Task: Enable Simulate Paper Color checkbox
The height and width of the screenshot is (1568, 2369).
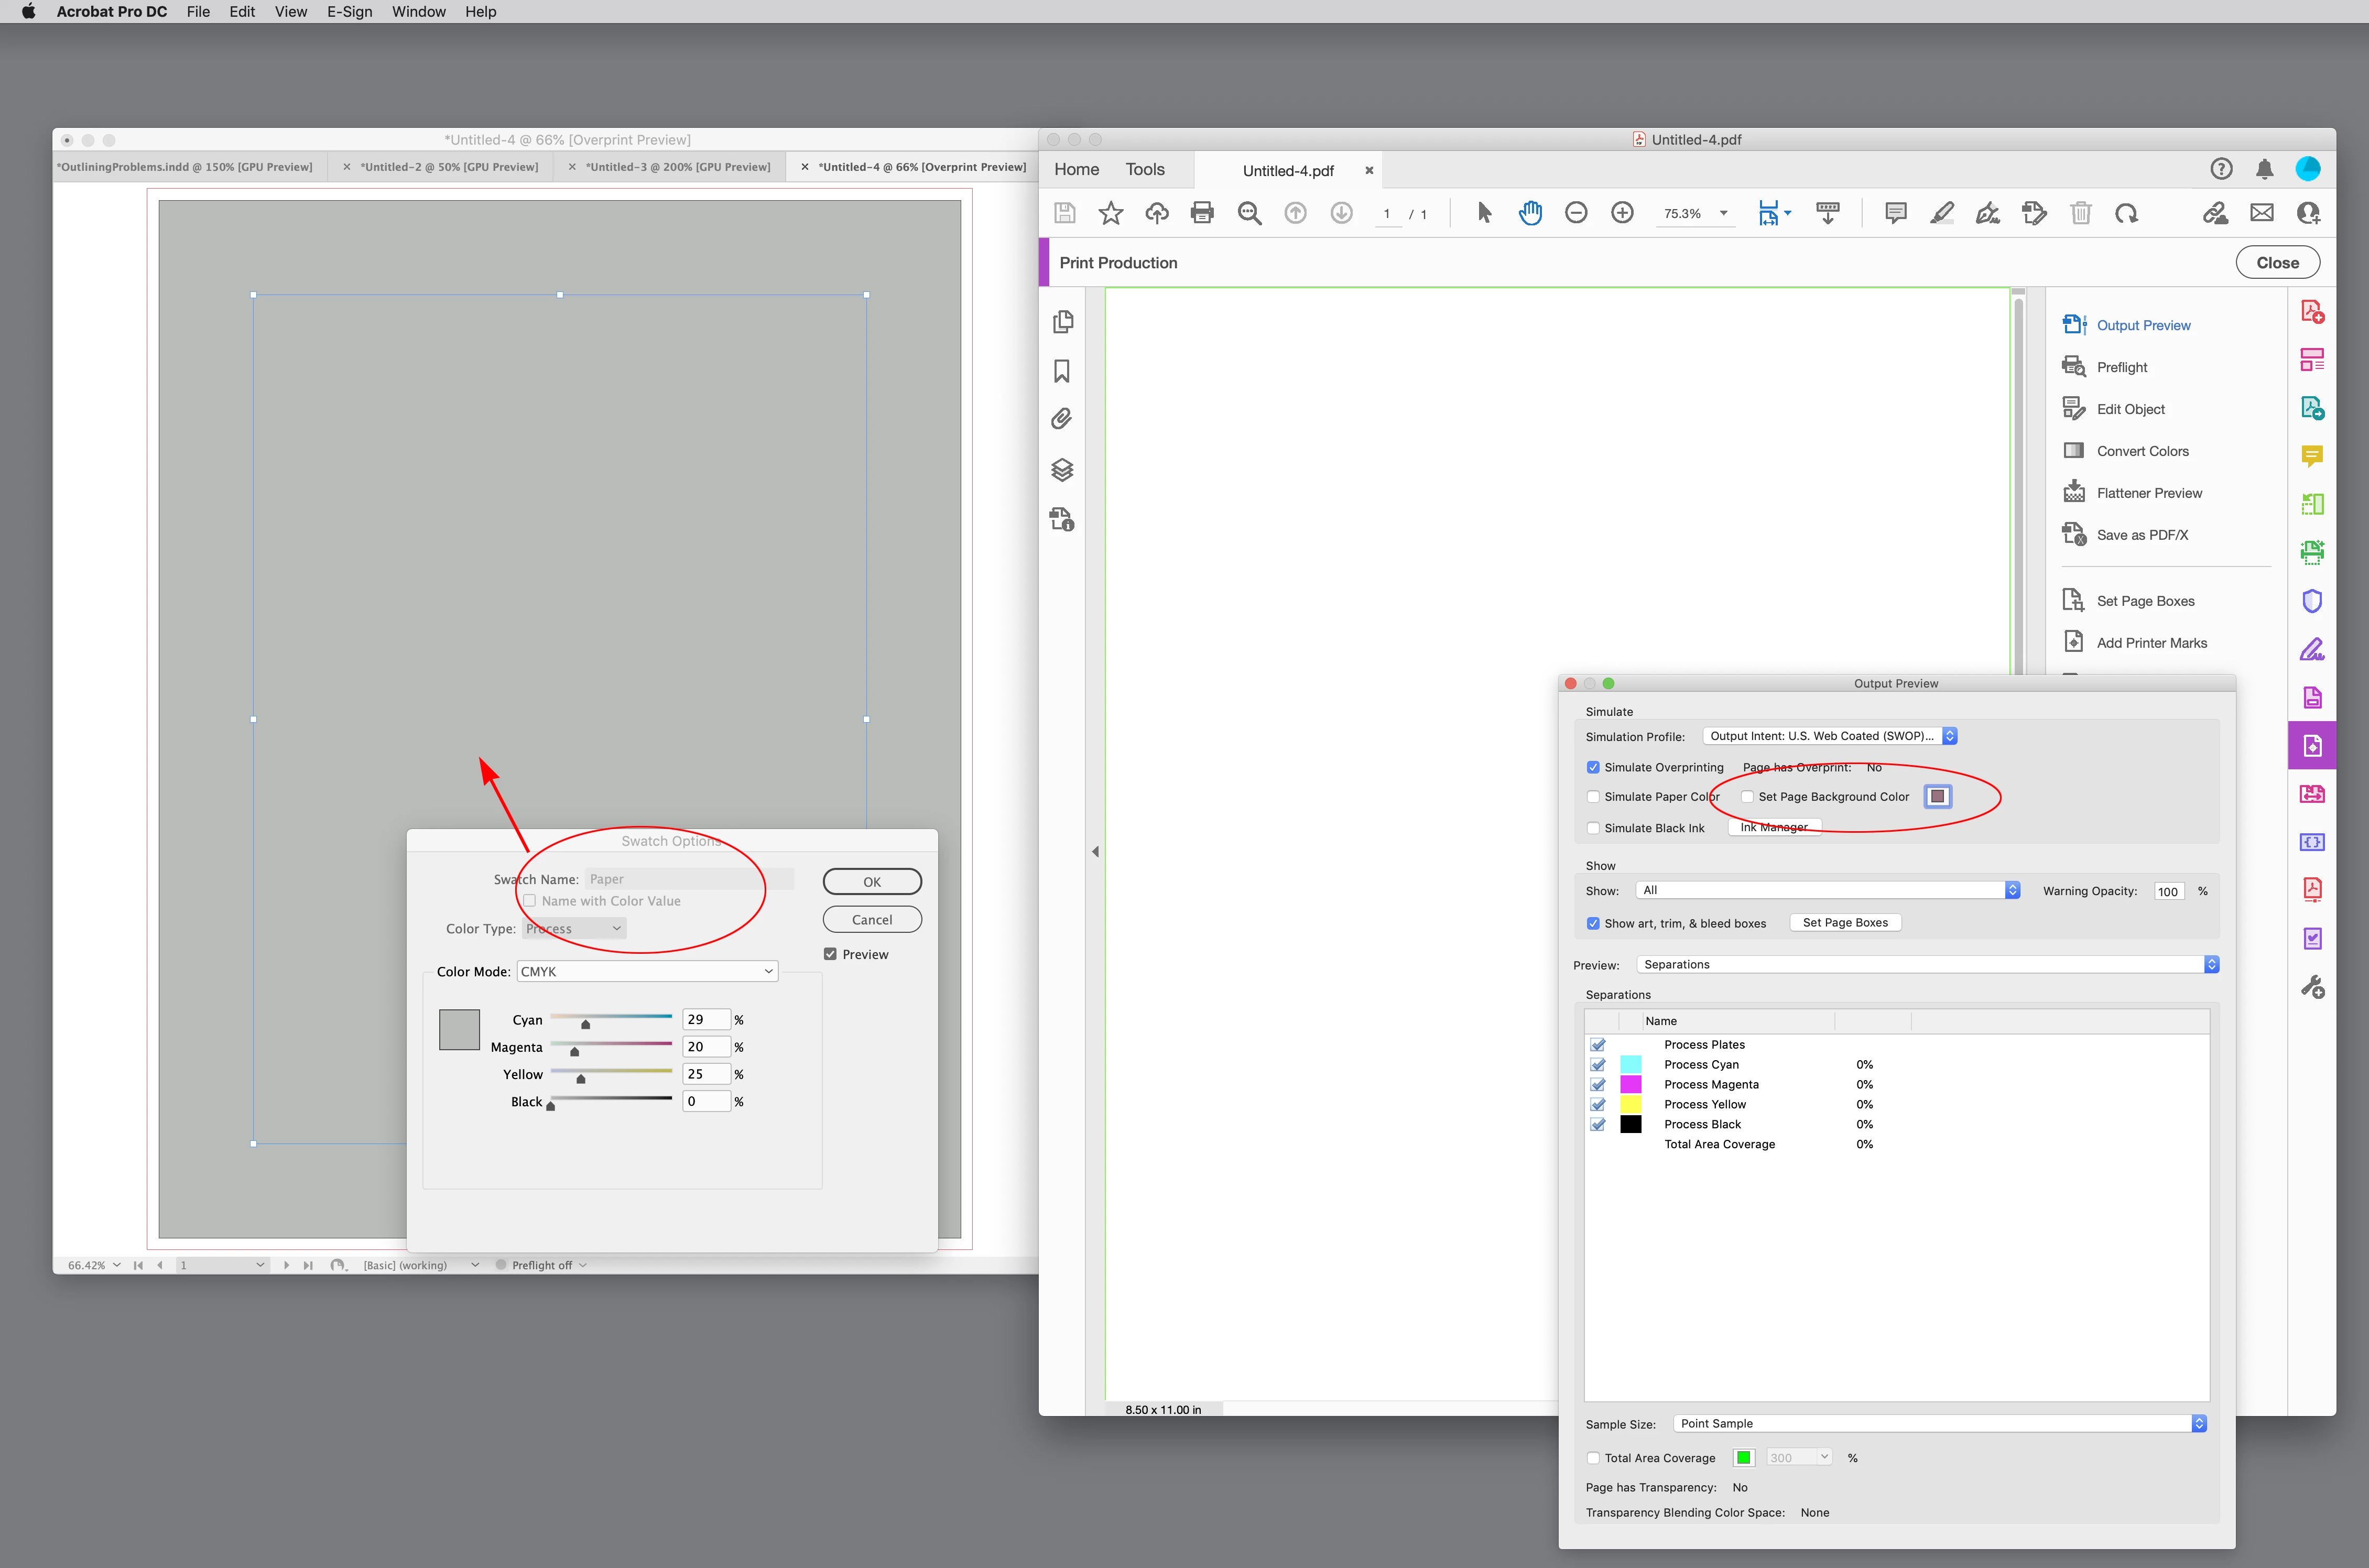Action: (1593, 797)
